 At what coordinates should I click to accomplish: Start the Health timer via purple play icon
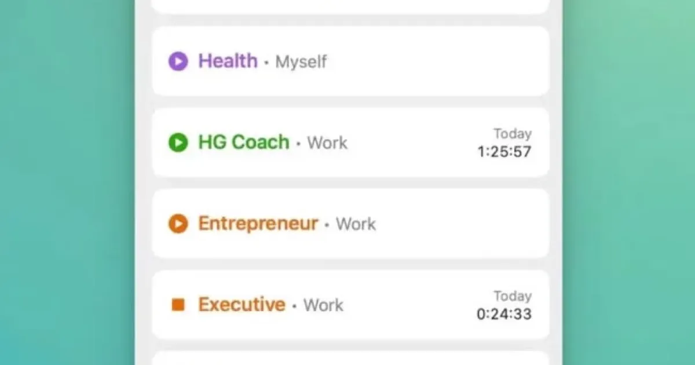(179, 61)
